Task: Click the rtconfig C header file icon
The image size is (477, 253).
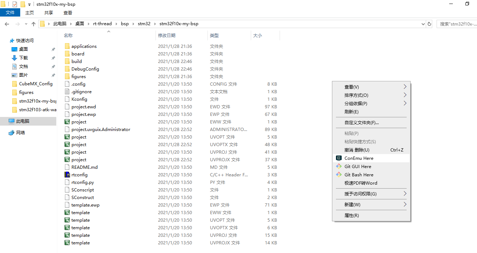Action: 67,175
